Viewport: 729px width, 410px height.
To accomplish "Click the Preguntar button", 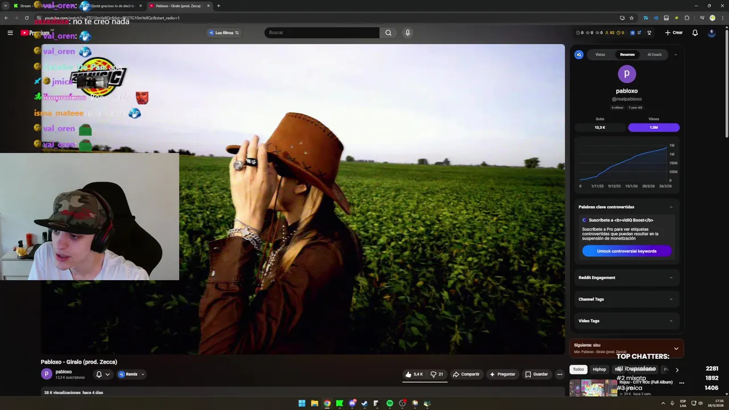I will (x=502, y=374).
